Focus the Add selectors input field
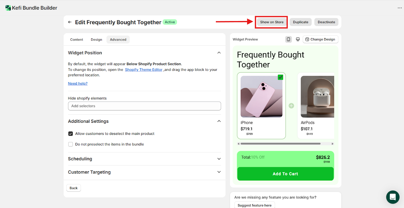Viewport: 404px width, 208px height. (144, 106)
